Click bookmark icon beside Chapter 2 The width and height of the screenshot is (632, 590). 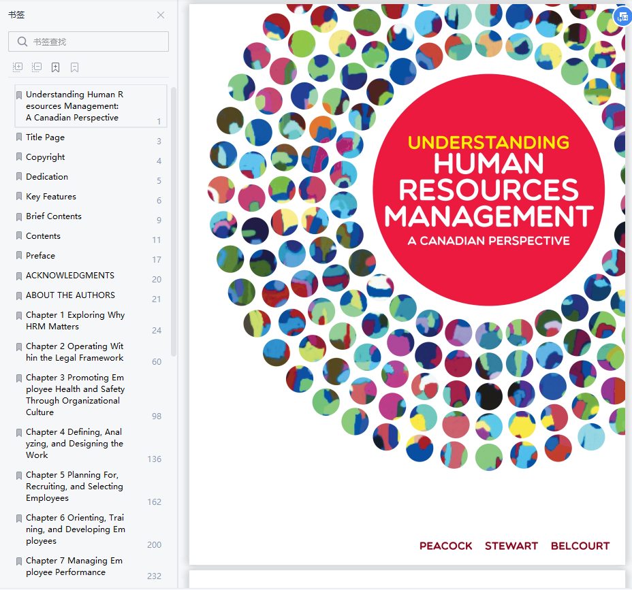pos(18,347)
